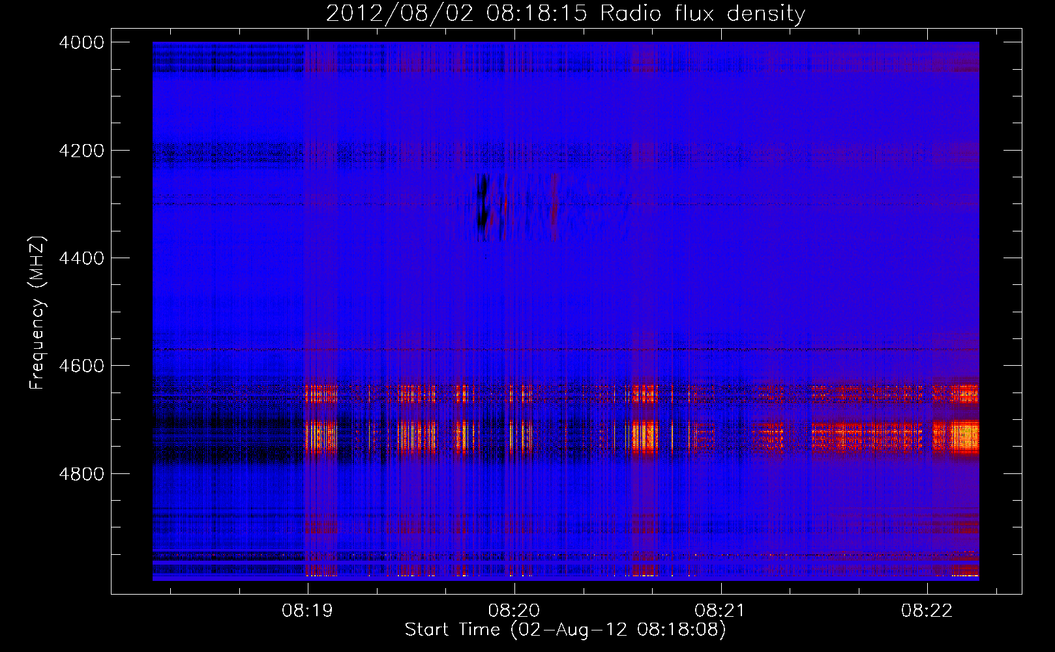The image size is (1055, 652).
Task: Click the 4800 frequency tick label
Action: [x=82, y=474]
